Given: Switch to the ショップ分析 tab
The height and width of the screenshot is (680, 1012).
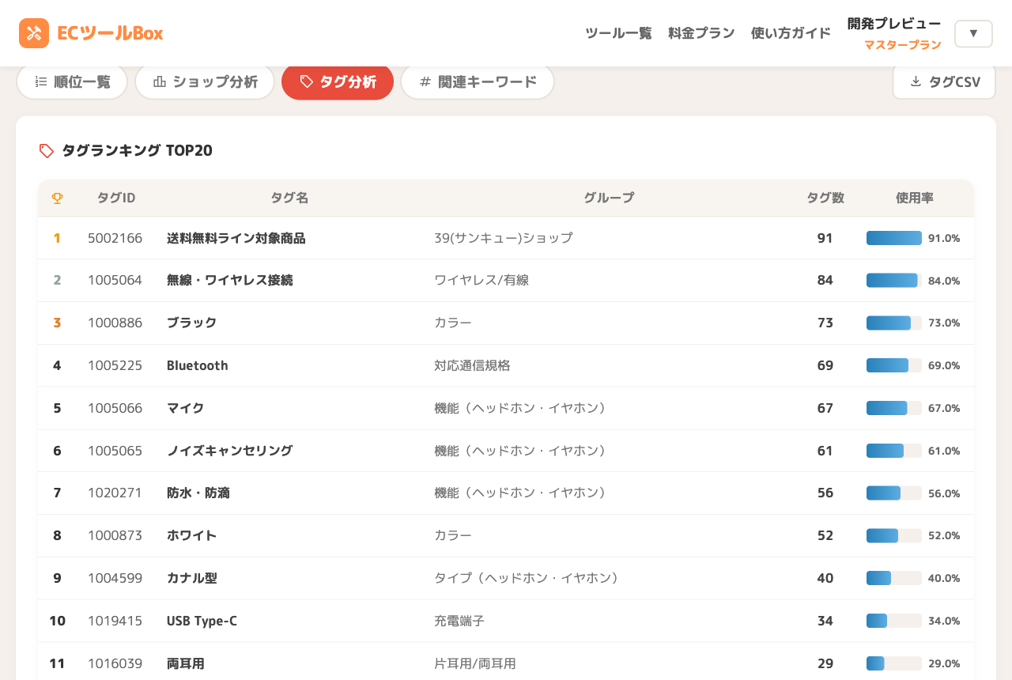Looking at the screenshot, I should [205, 82].
